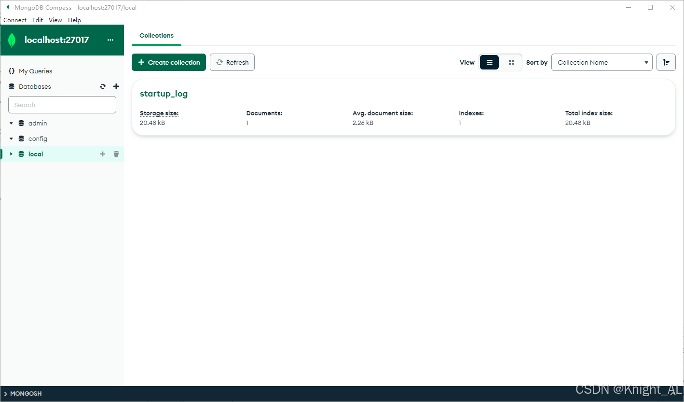Open My Queries
Viewport: 684px width, 402px height.
[x=35, y=71]
